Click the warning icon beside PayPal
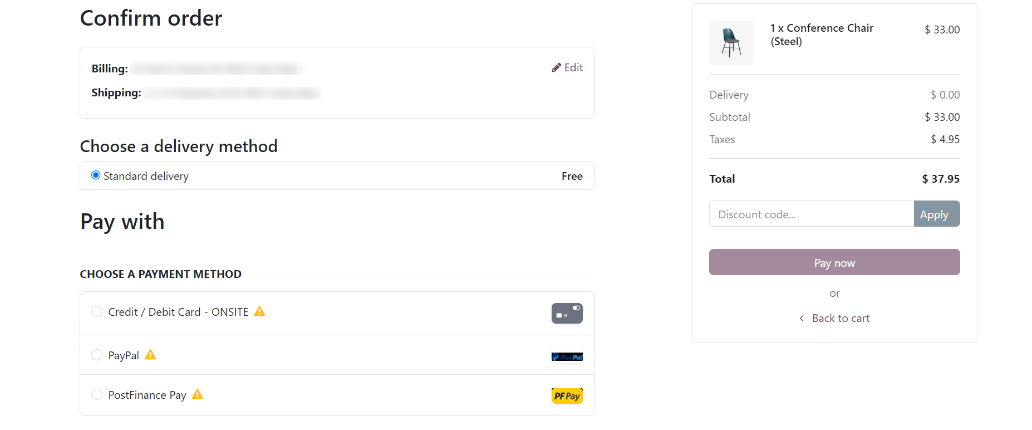 tap(150, 355)
